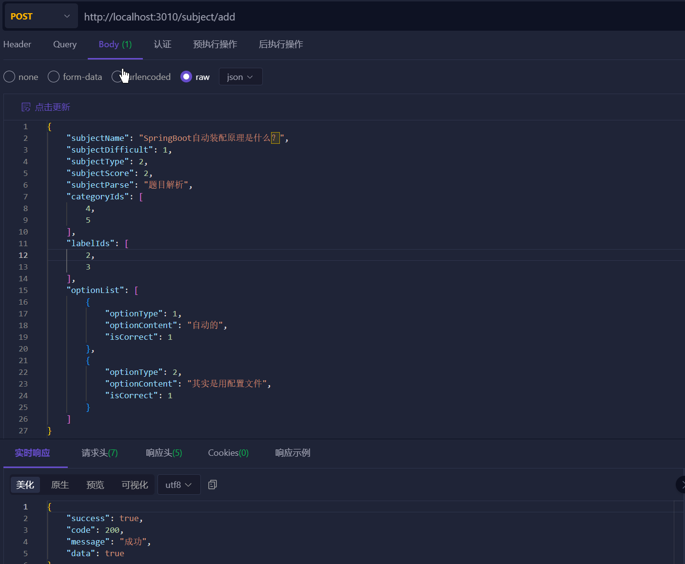
Task: Open the json format dropdown
Action: point(241,77)
